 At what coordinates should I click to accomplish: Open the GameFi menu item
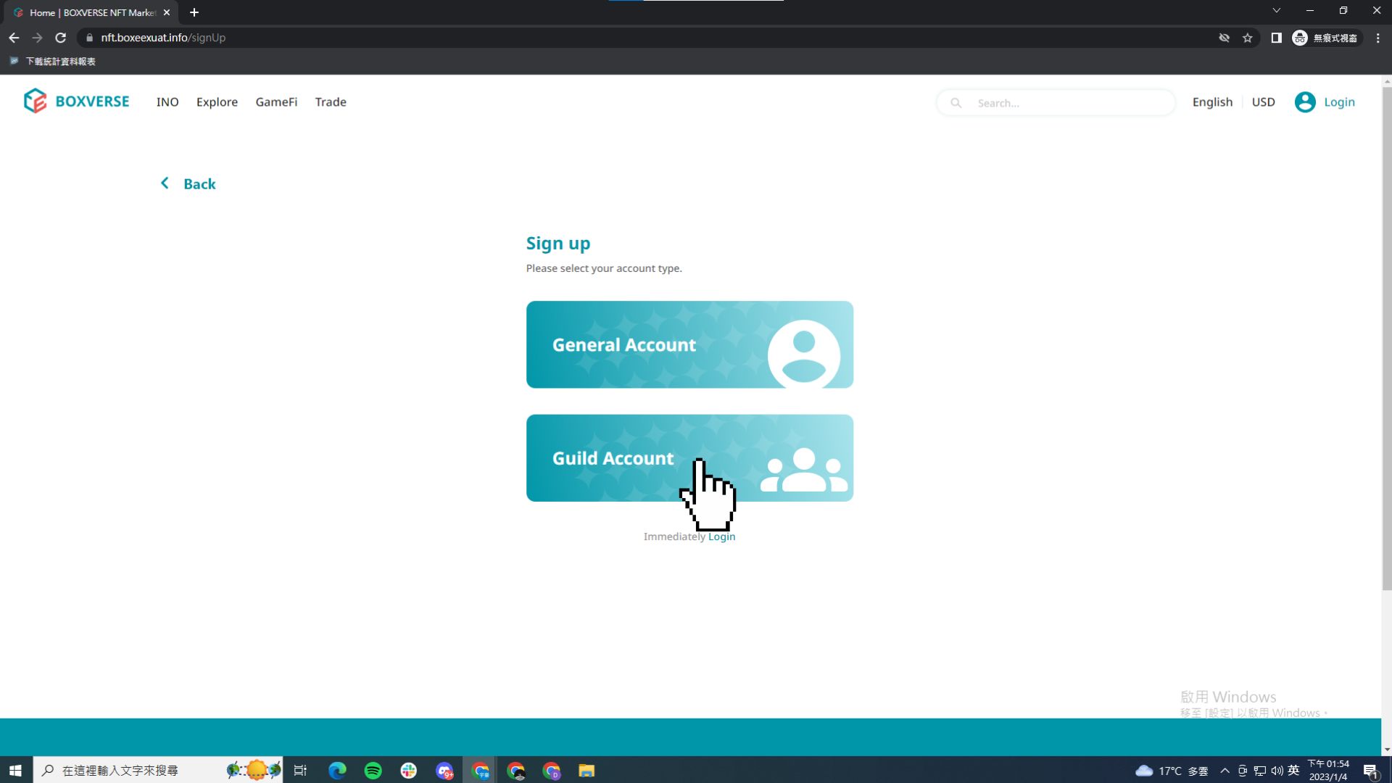click(x=276, y=102)
